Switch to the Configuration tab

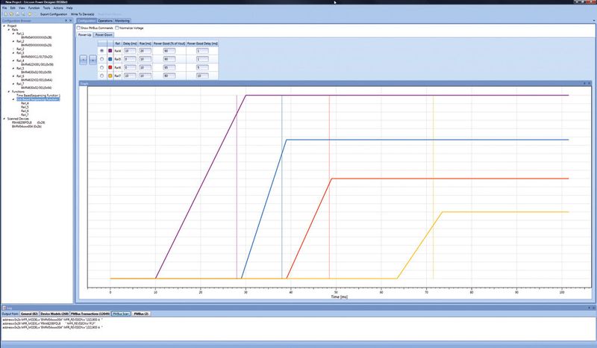tap(87, 21)
